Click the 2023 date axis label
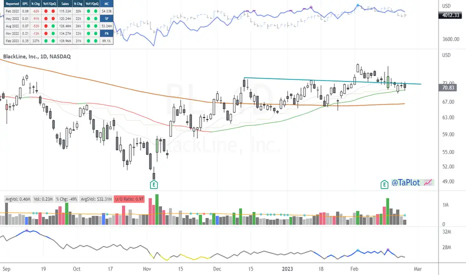 tap(287, 269)
